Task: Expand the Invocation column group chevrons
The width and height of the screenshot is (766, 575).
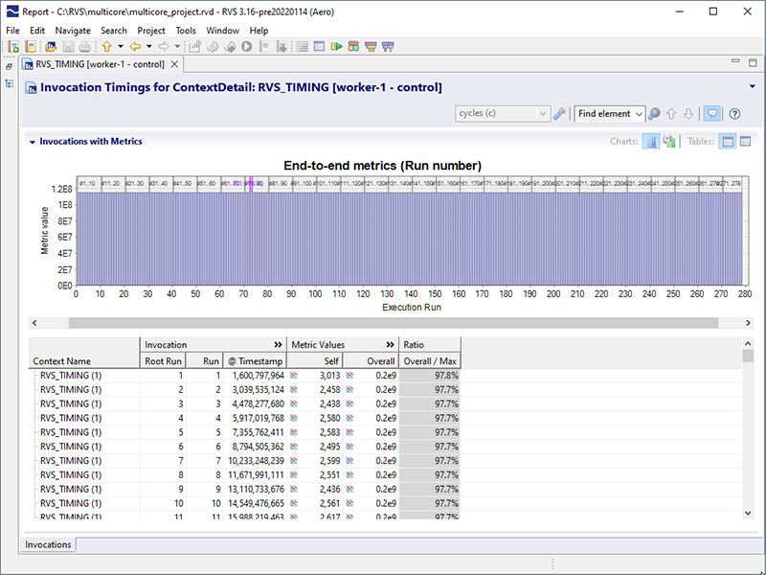Action: coord(278,345)
